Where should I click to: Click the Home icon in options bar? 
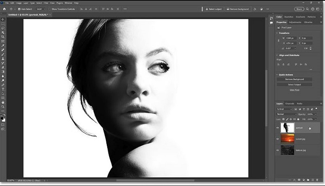pos(3,9)
